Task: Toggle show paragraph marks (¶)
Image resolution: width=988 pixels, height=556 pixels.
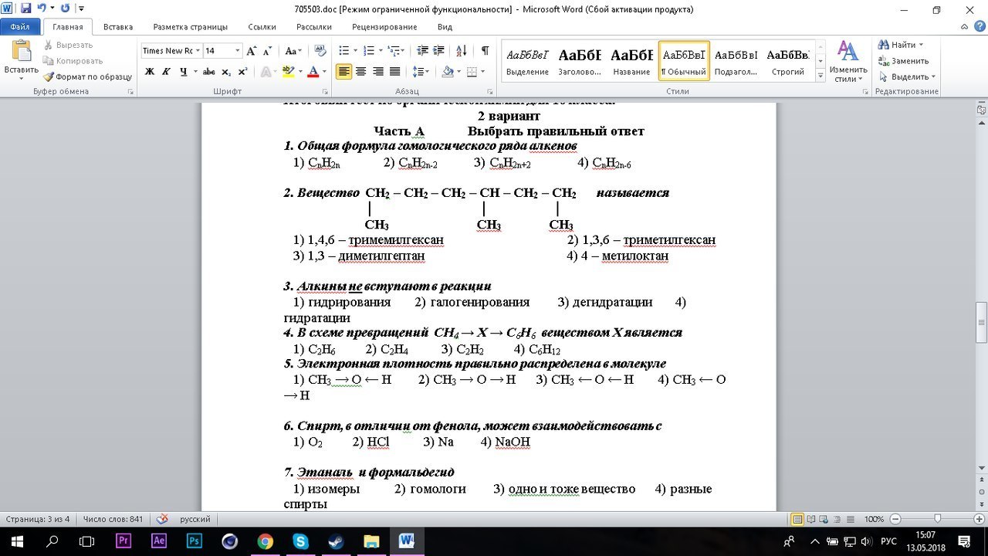Action: 485,51
